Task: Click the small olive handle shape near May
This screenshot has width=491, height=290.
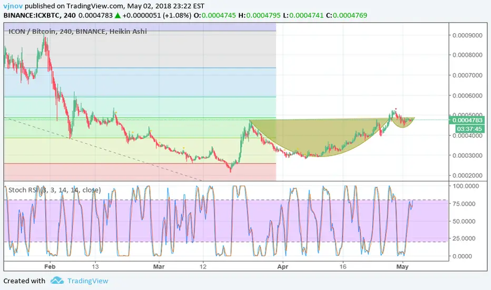Action: tap(404, 123)
